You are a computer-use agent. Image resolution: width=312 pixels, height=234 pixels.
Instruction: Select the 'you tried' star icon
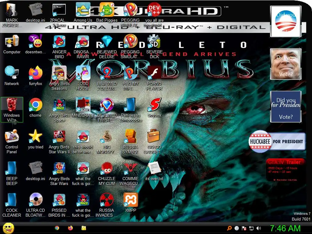point(35,139)
